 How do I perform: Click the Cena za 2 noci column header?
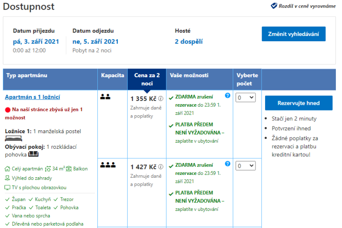tap(147, 79)
